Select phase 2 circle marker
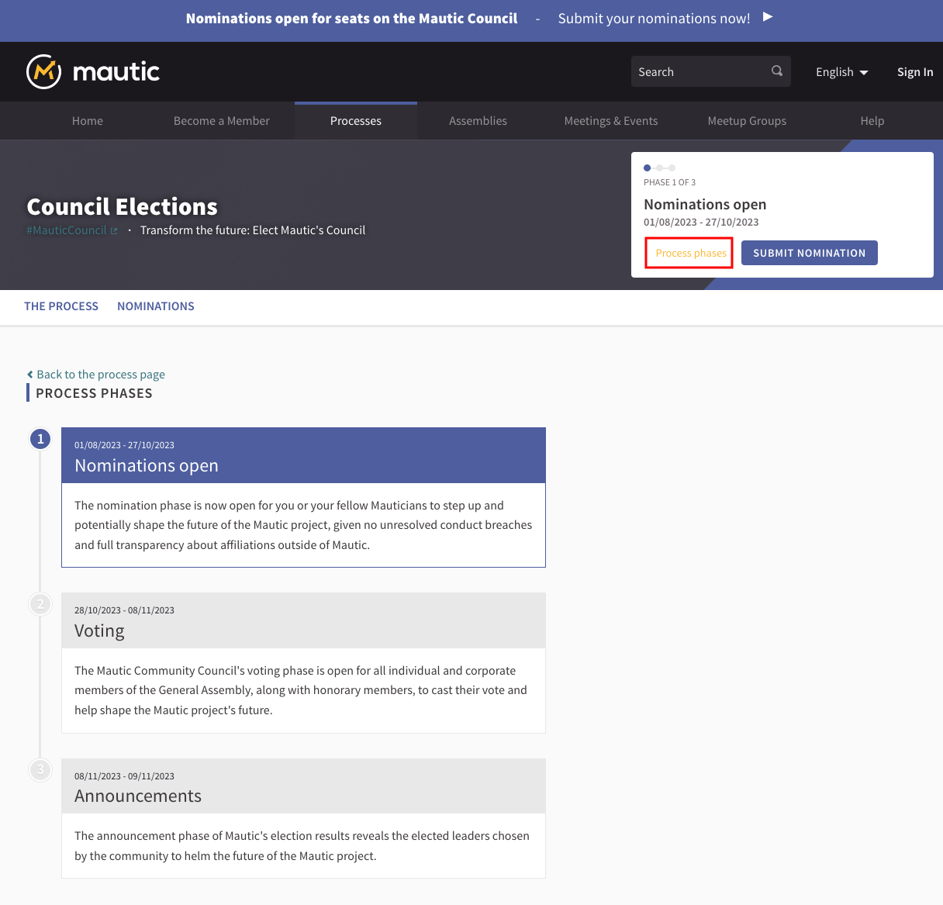 coord(40,604)
